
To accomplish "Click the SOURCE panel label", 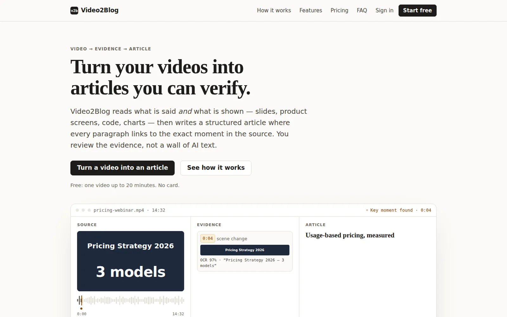I will (87, 225).
